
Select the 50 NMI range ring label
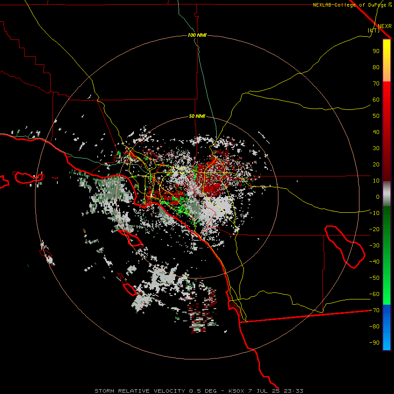click(197, 116)
